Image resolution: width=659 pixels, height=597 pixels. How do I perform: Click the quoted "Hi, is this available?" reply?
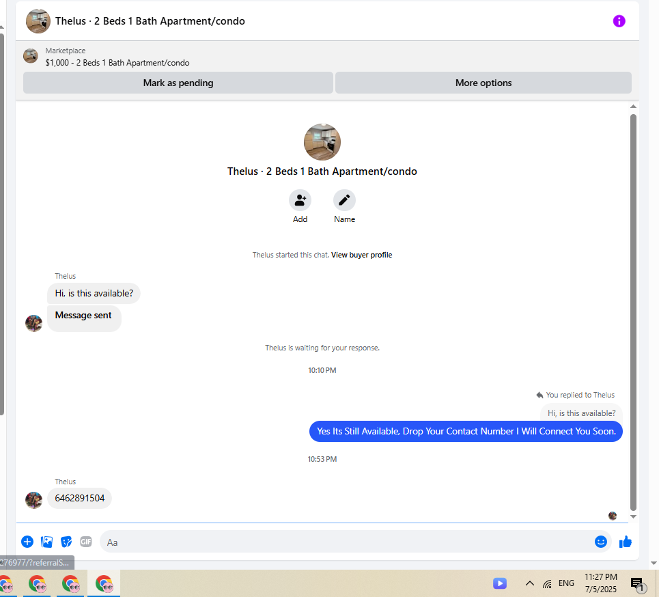(x=581, y=413)
